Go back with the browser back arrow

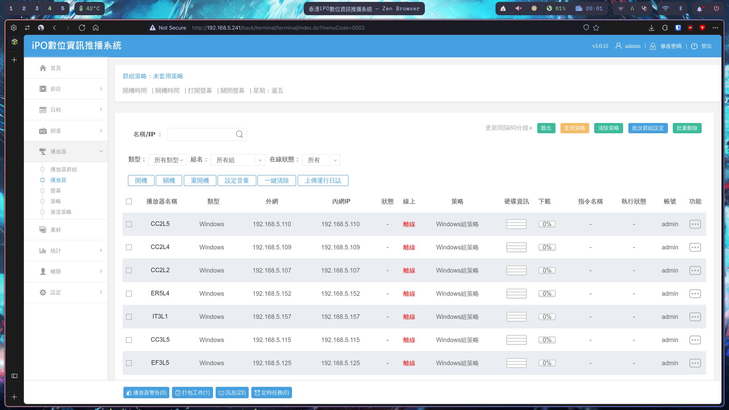[55, 28]
